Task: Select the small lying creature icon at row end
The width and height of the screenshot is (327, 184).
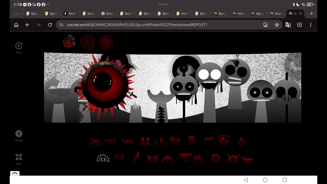Action: click(247, 160)
